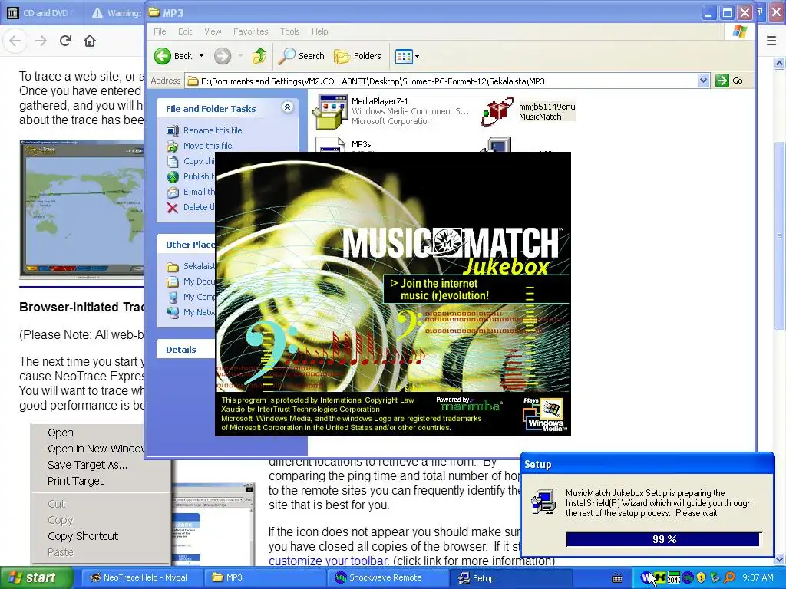This screenshot has height=589, width=786.
Task: Click the Forward arrow in Explorer toolbar
Action: [x=223, y=55]
